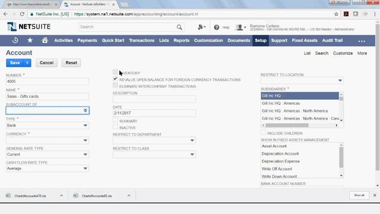
Task: Click the Date field 2/11/2017
Action: click(x=154, y=113)
